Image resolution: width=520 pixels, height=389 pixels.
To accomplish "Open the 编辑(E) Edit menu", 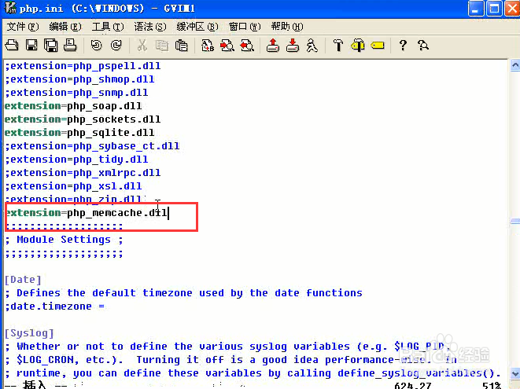I will [x=65, y=27].
